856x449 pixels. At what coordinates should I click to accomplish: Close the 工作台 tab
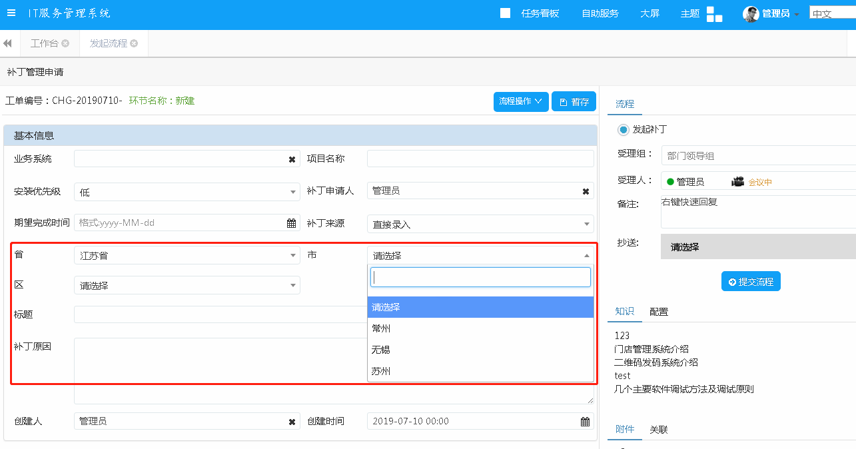[65, 43]
